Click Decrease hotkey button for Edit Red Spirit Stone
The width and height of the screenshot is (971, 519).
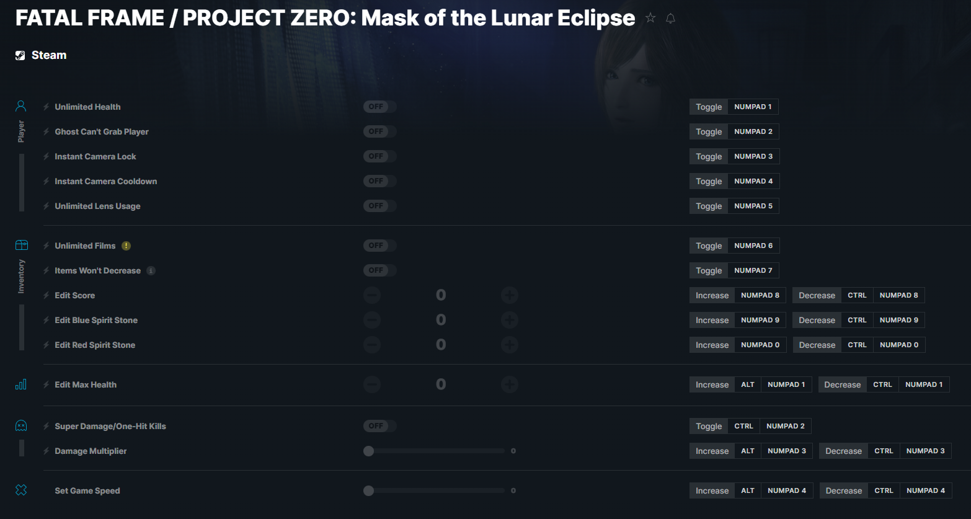pyautogui.click(x=817, y=345)
